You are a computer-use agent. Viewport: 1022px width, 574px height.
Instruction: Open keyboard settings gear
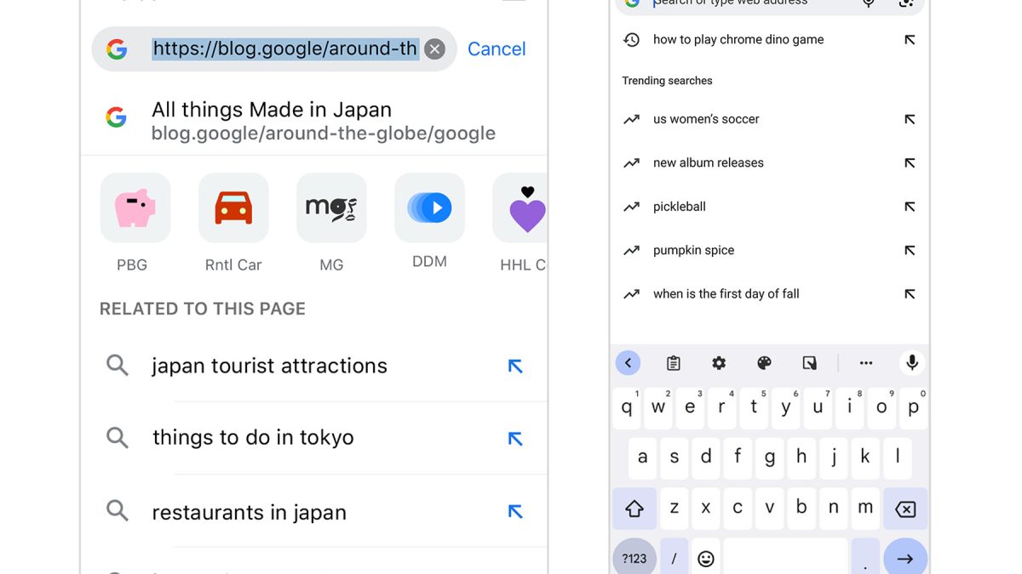click(x=719, y=363)
